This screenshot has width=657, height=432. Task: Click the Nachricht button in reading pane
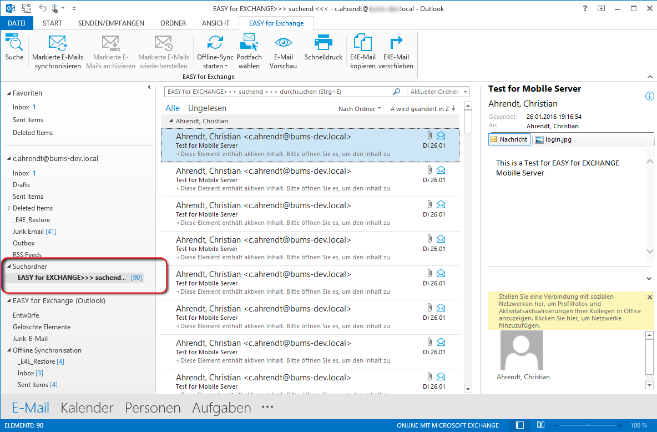[509, 139]
